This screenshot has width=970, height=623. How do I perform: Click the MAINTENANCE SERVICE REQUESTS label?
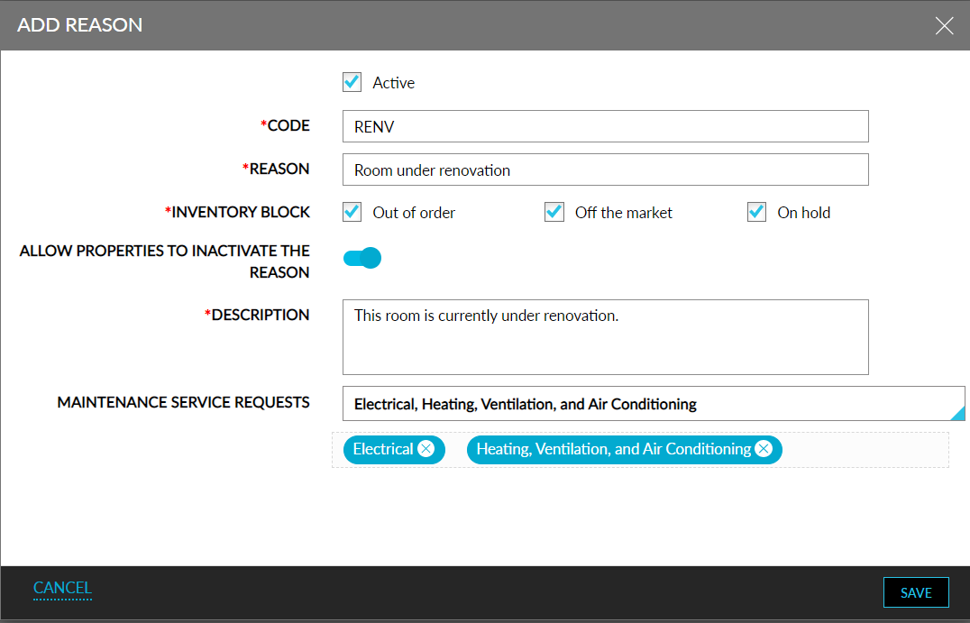(183, 403)
